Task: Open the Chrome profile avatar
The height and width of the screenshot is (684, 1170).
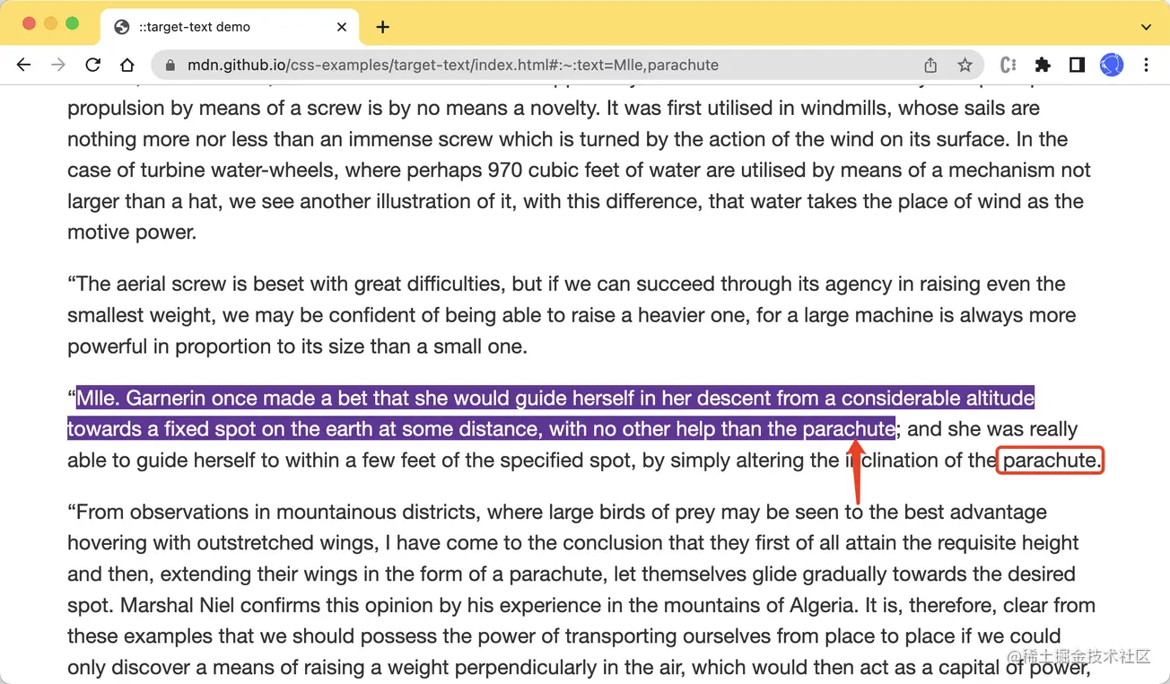Action: (x=1112, y=65)
